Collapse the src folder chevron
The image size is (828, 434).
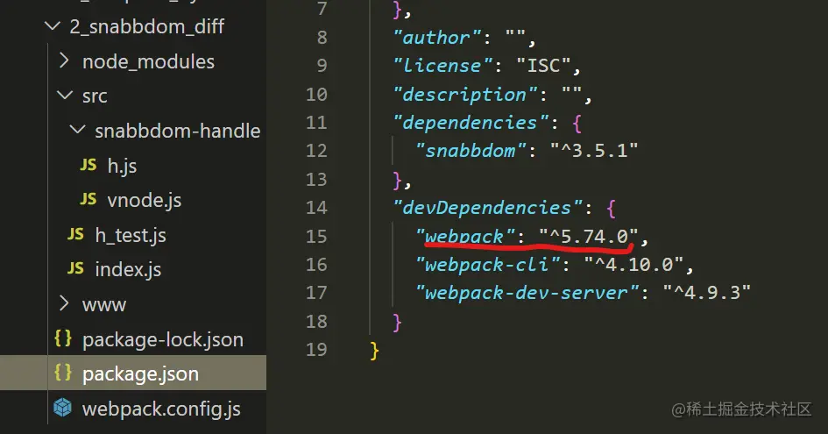click(65, 96)
